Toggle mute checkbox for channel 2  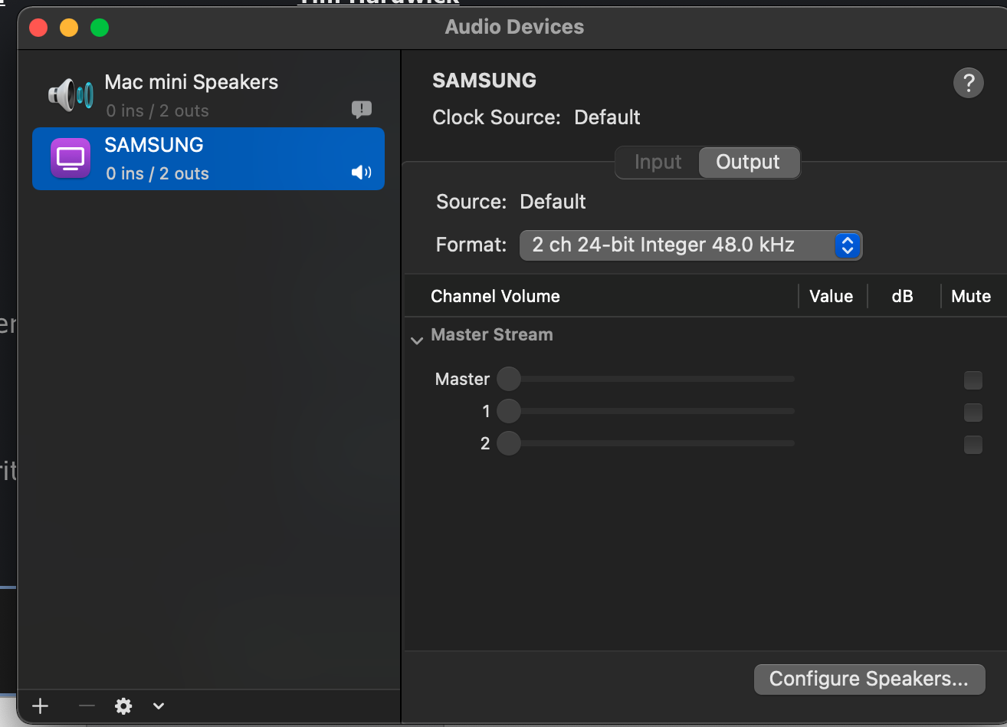[973, 444]
